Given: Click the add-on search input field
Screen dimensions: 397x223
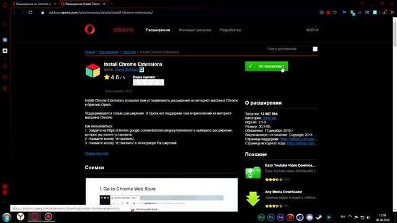Looking at the screenshot, I should (x=289, y=49).
